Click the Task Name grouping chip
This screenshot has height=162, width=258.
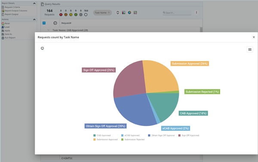click(x=102, y=12)
